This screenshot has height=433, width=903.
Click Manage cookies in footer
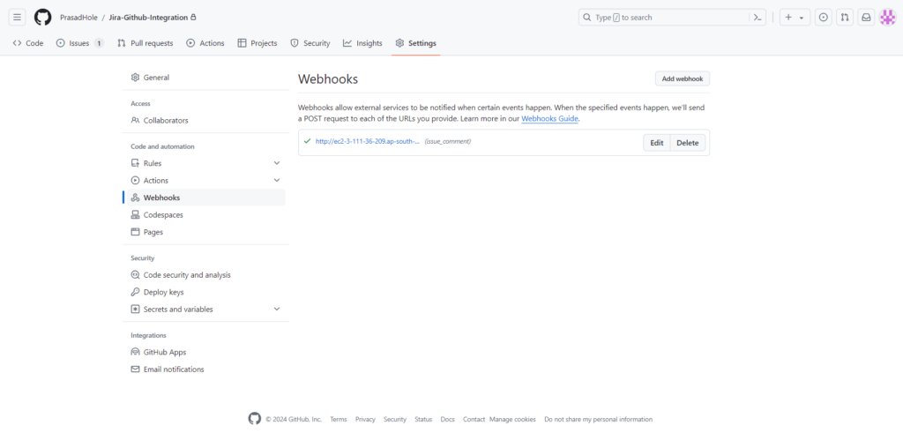pyautogui.click(x=512, y=420)
